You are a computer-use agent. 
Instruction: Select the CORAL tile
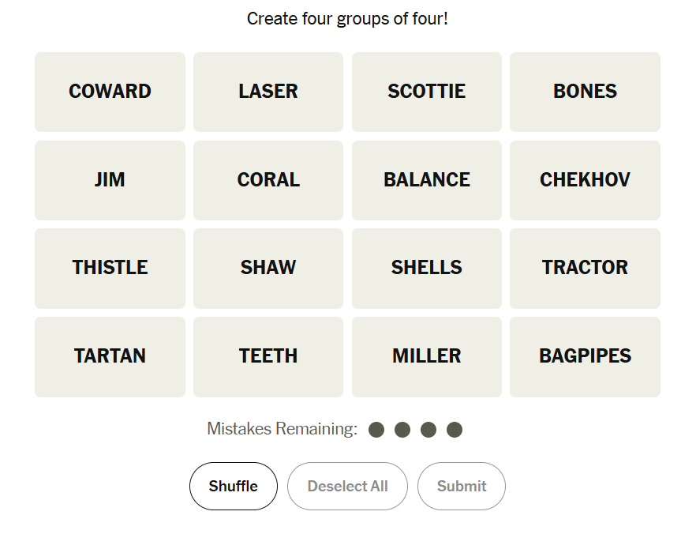pyautogui.click(x=268, y=180)
